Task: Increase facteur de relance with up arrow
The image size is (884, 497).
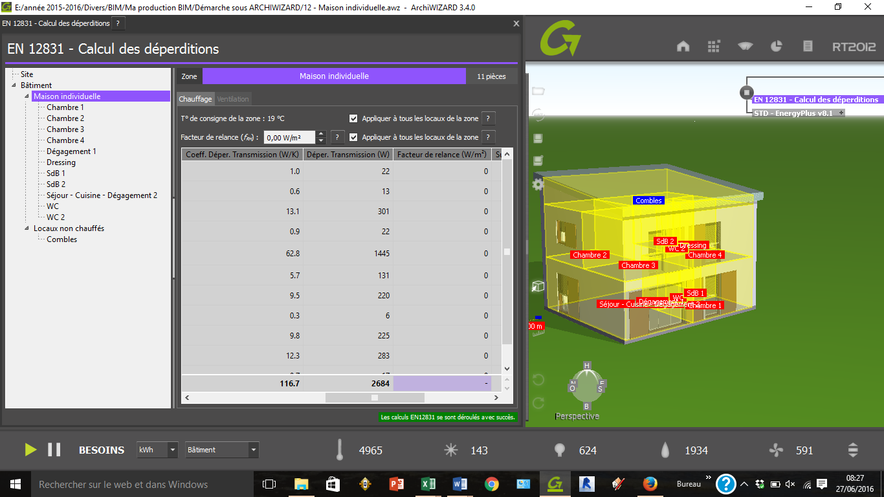Action: tap(321, 134)
